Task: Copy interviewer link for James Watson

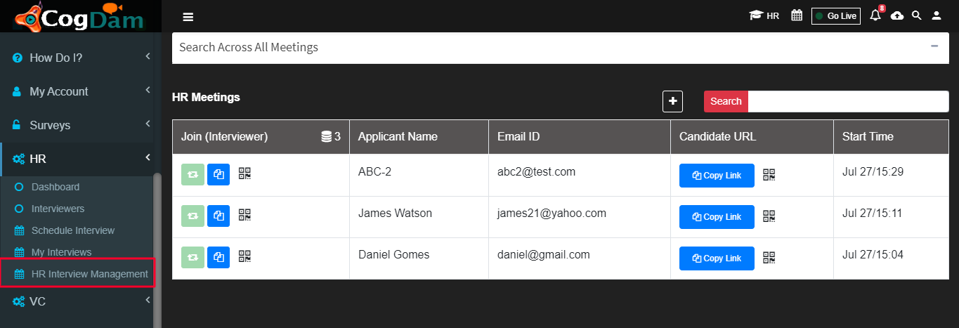Action: click(218, 216)
